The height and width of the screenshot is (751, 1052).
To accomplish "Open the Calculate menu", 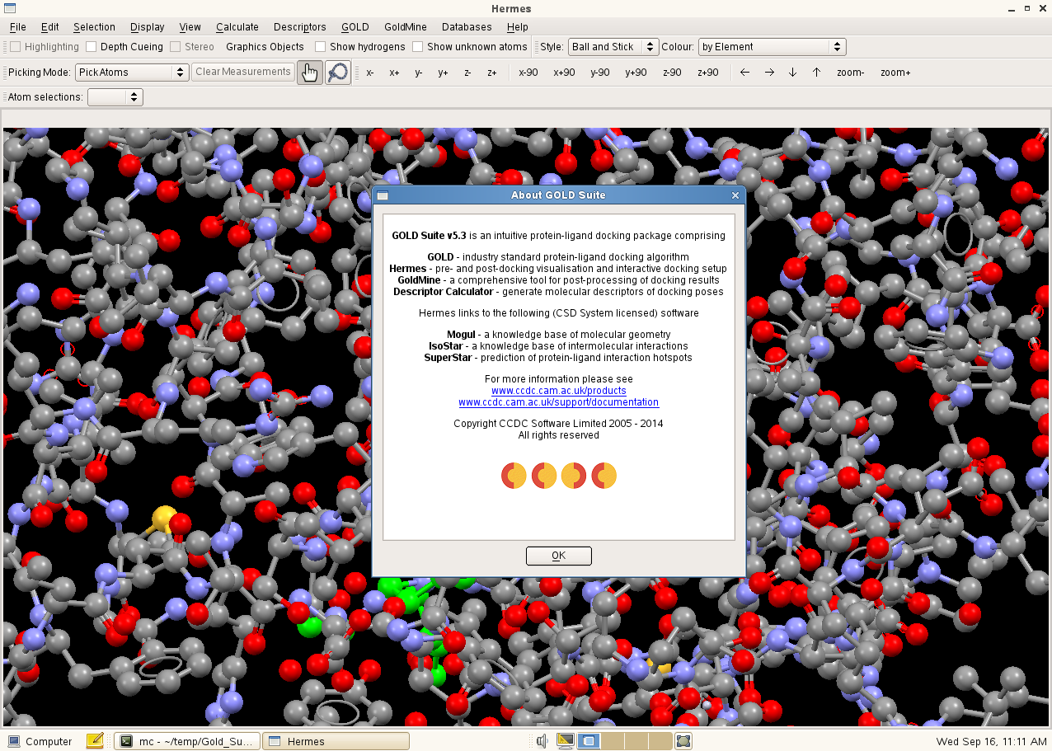I will (237, 27).
